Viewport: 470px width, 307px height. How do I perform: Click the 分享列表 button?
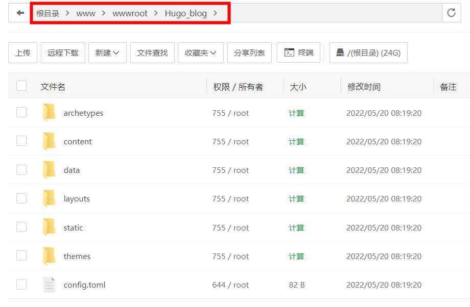249,53
